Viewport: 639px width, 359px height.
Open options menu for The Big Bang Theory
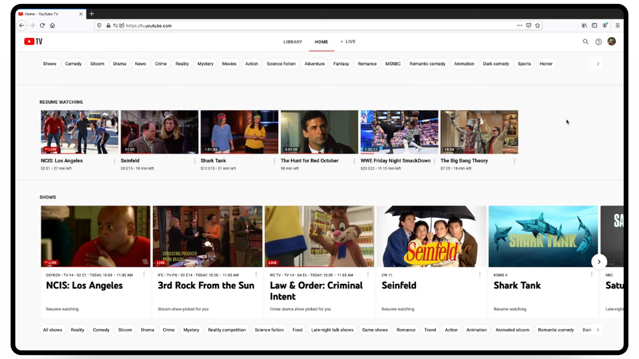click(x=515, y=161)
